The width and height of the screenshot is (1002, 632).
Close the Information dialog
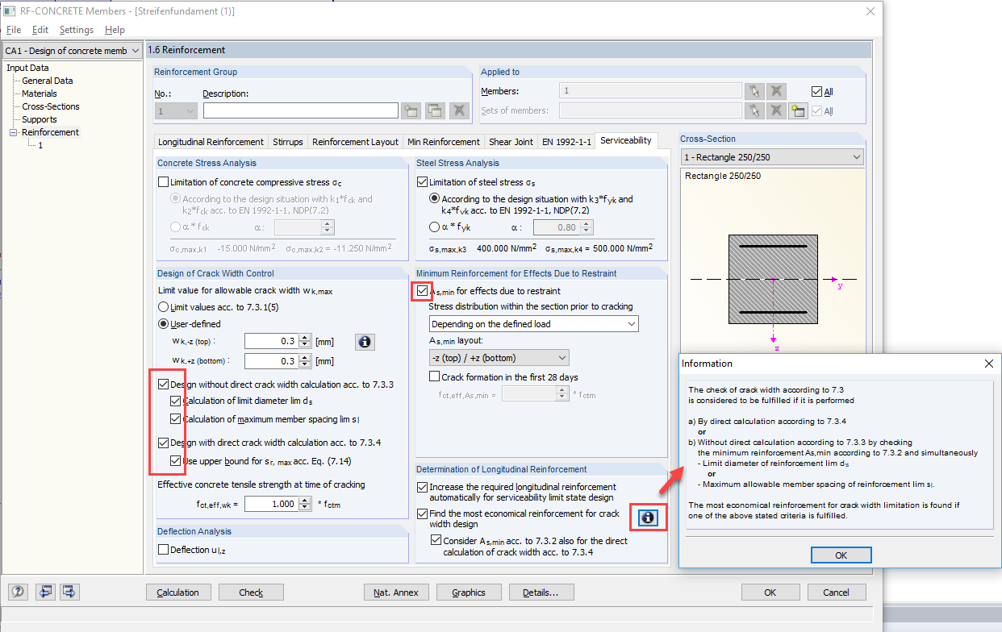click(988, 364)
